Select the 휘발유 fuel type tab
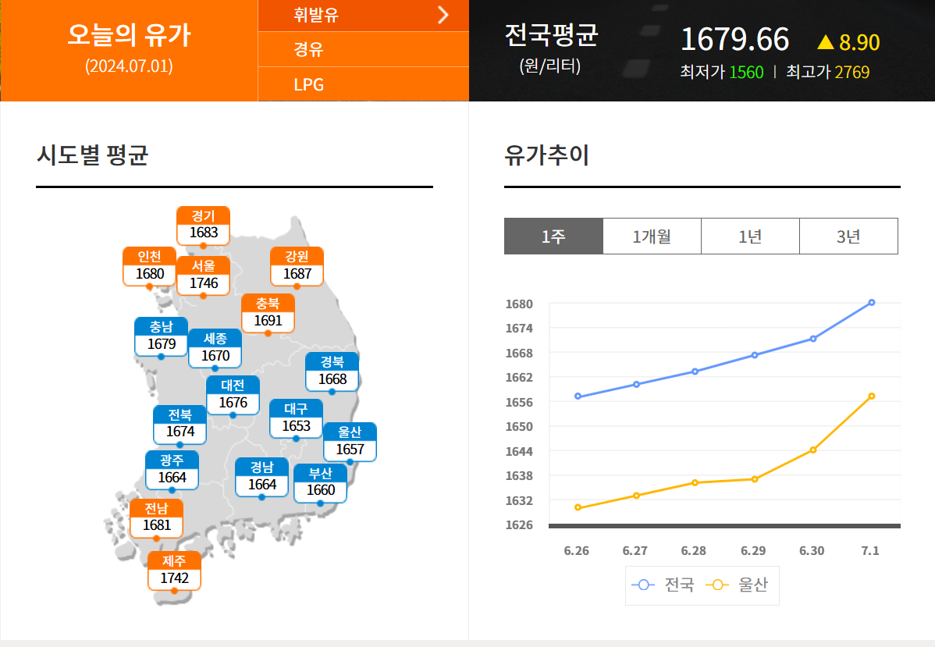The height and width of the screenshot is (647, 935). pos(363,16)
